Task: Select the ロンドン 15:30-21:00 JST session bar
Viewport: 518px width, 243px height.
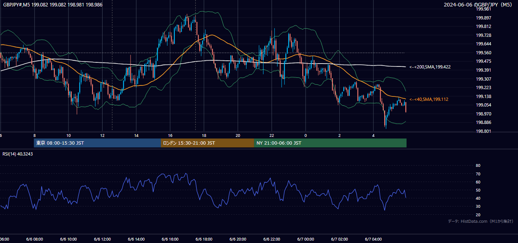Action: [208, 143]
